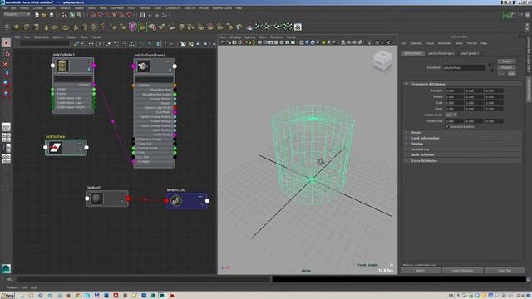
Task: Expand the Display section
Action: click(x=406, y=144)
